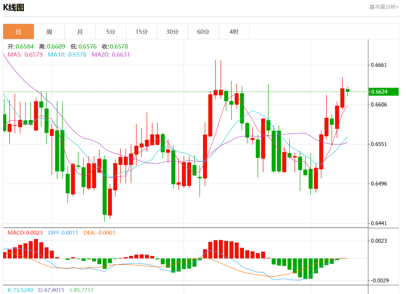Click the 0.6496 price axis label
The image size is (406, 294).
tap(379, 184)
